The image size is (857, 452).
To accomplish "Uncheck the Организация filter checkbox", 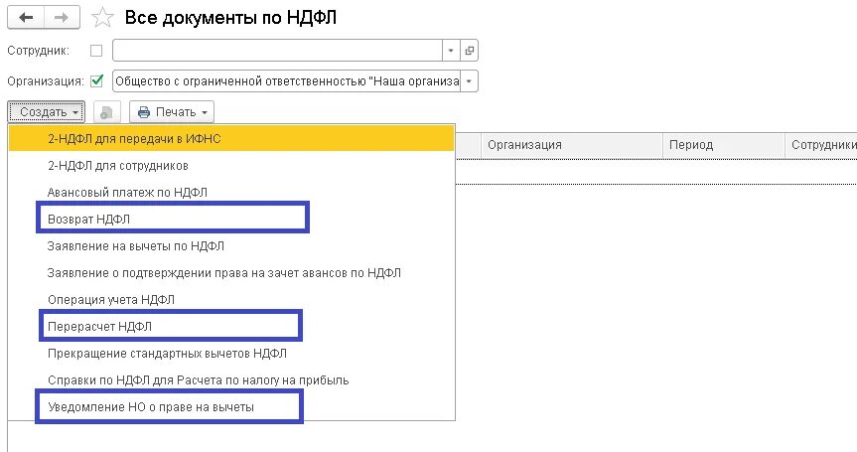I will click(96, 81).
